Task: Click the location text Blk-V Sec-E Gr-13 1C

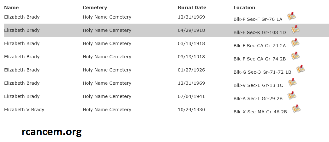Action: (258, 85)
